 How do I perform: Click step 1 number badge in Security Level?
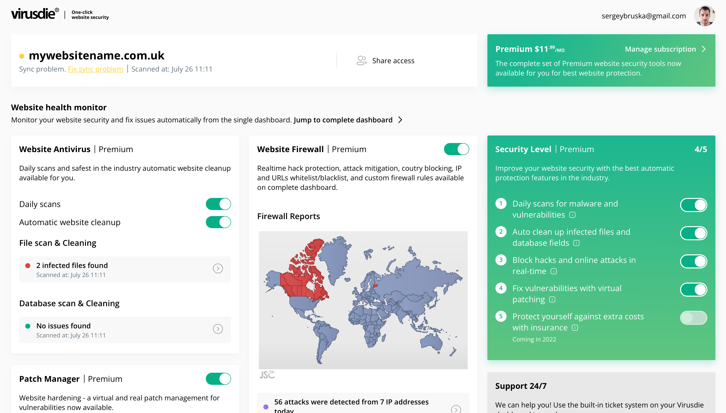pyautogui.click(x=501, y=204)
